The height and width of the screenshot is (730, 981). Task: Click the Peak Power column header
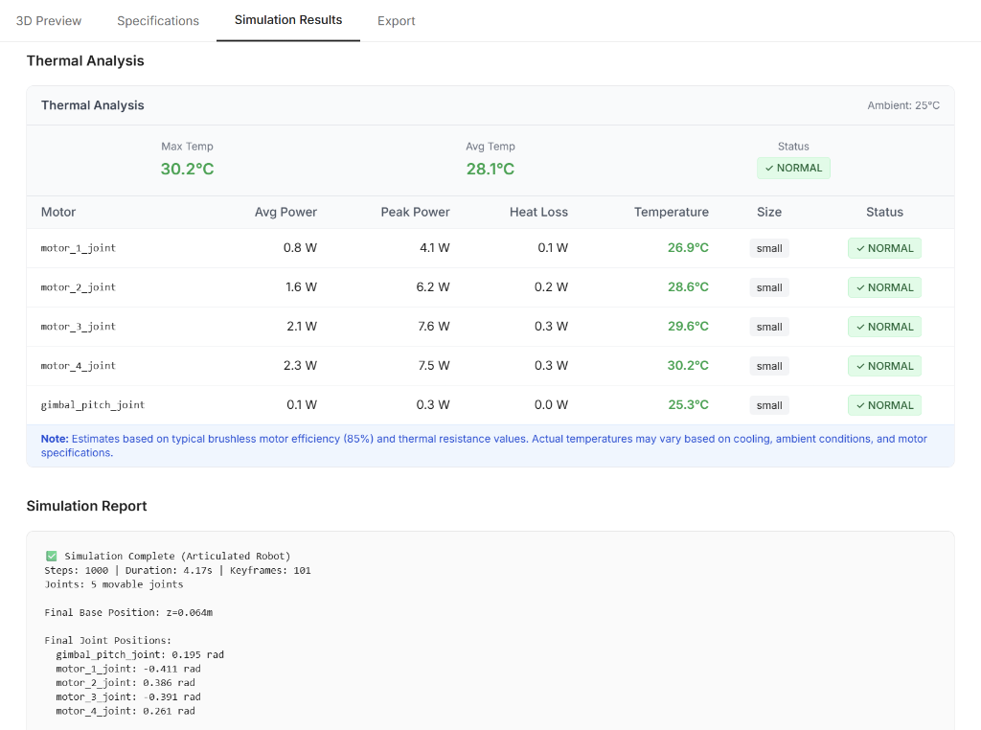click(x=415, y=212)
